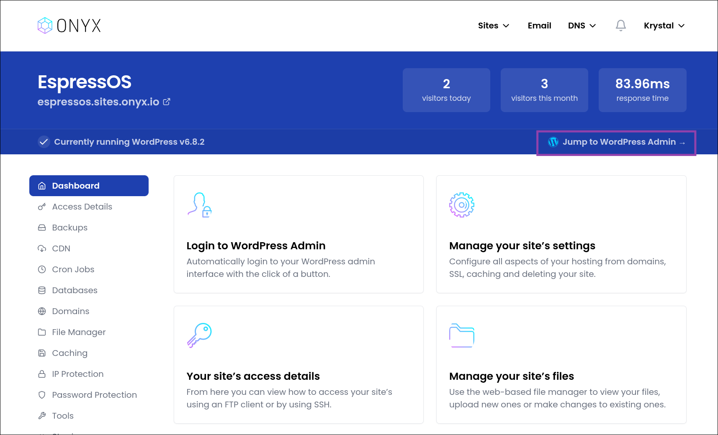
Task: Open the Krystal account dropdown
Action: coord(664,26)
